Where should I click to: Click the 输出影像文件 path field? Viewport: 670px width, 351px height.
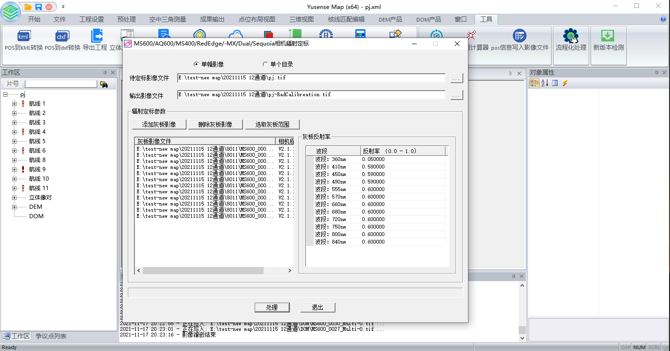pos(311,95)
